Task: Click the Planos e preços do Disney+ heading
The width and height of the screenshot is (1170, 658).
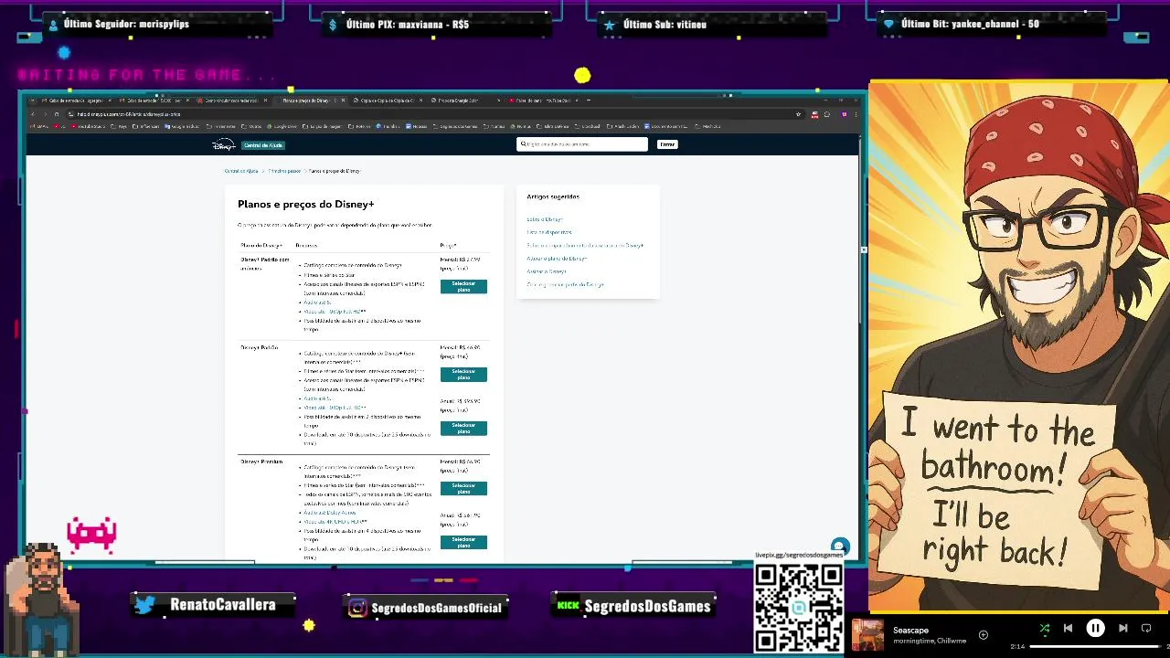Action: pos(306,204)
